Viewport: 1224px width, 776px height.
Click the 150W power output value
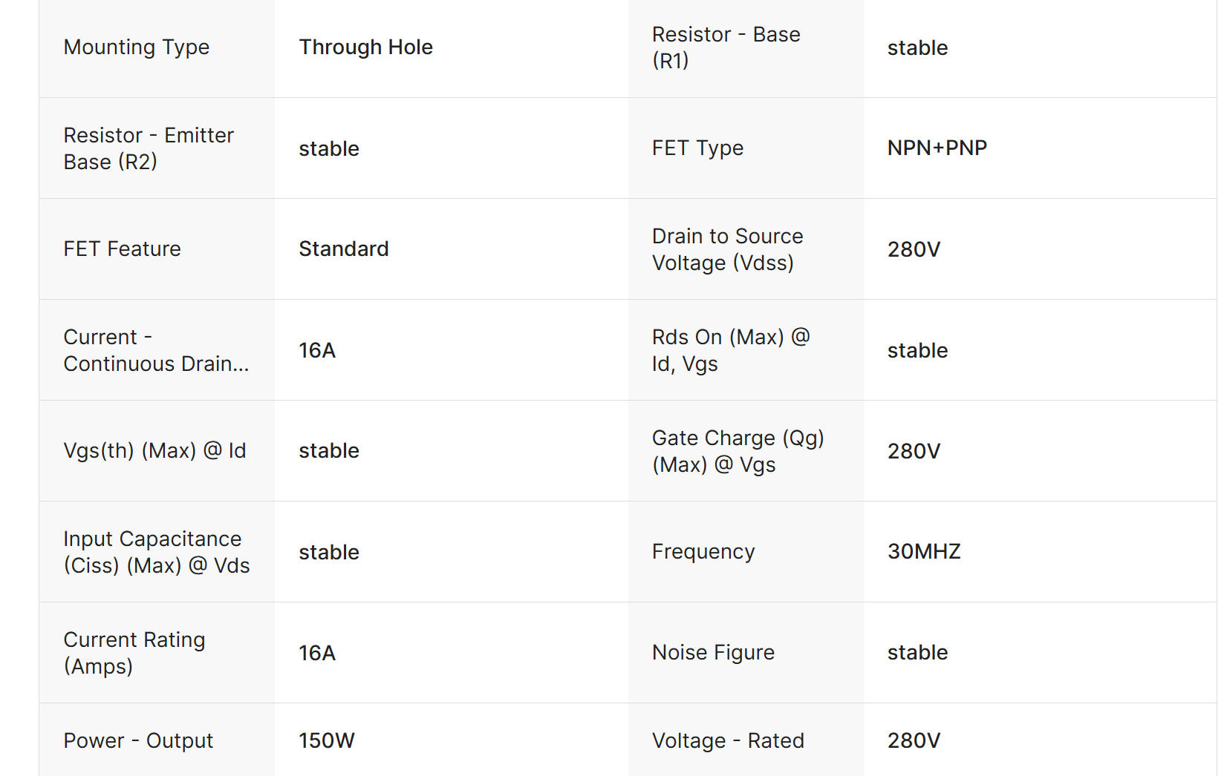327,740
